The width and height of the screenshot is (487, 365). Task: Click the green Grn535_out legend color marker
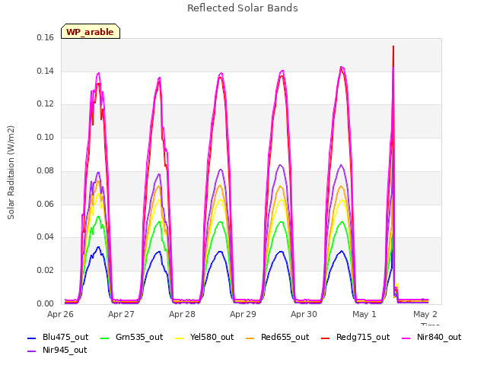pos(105,338)
